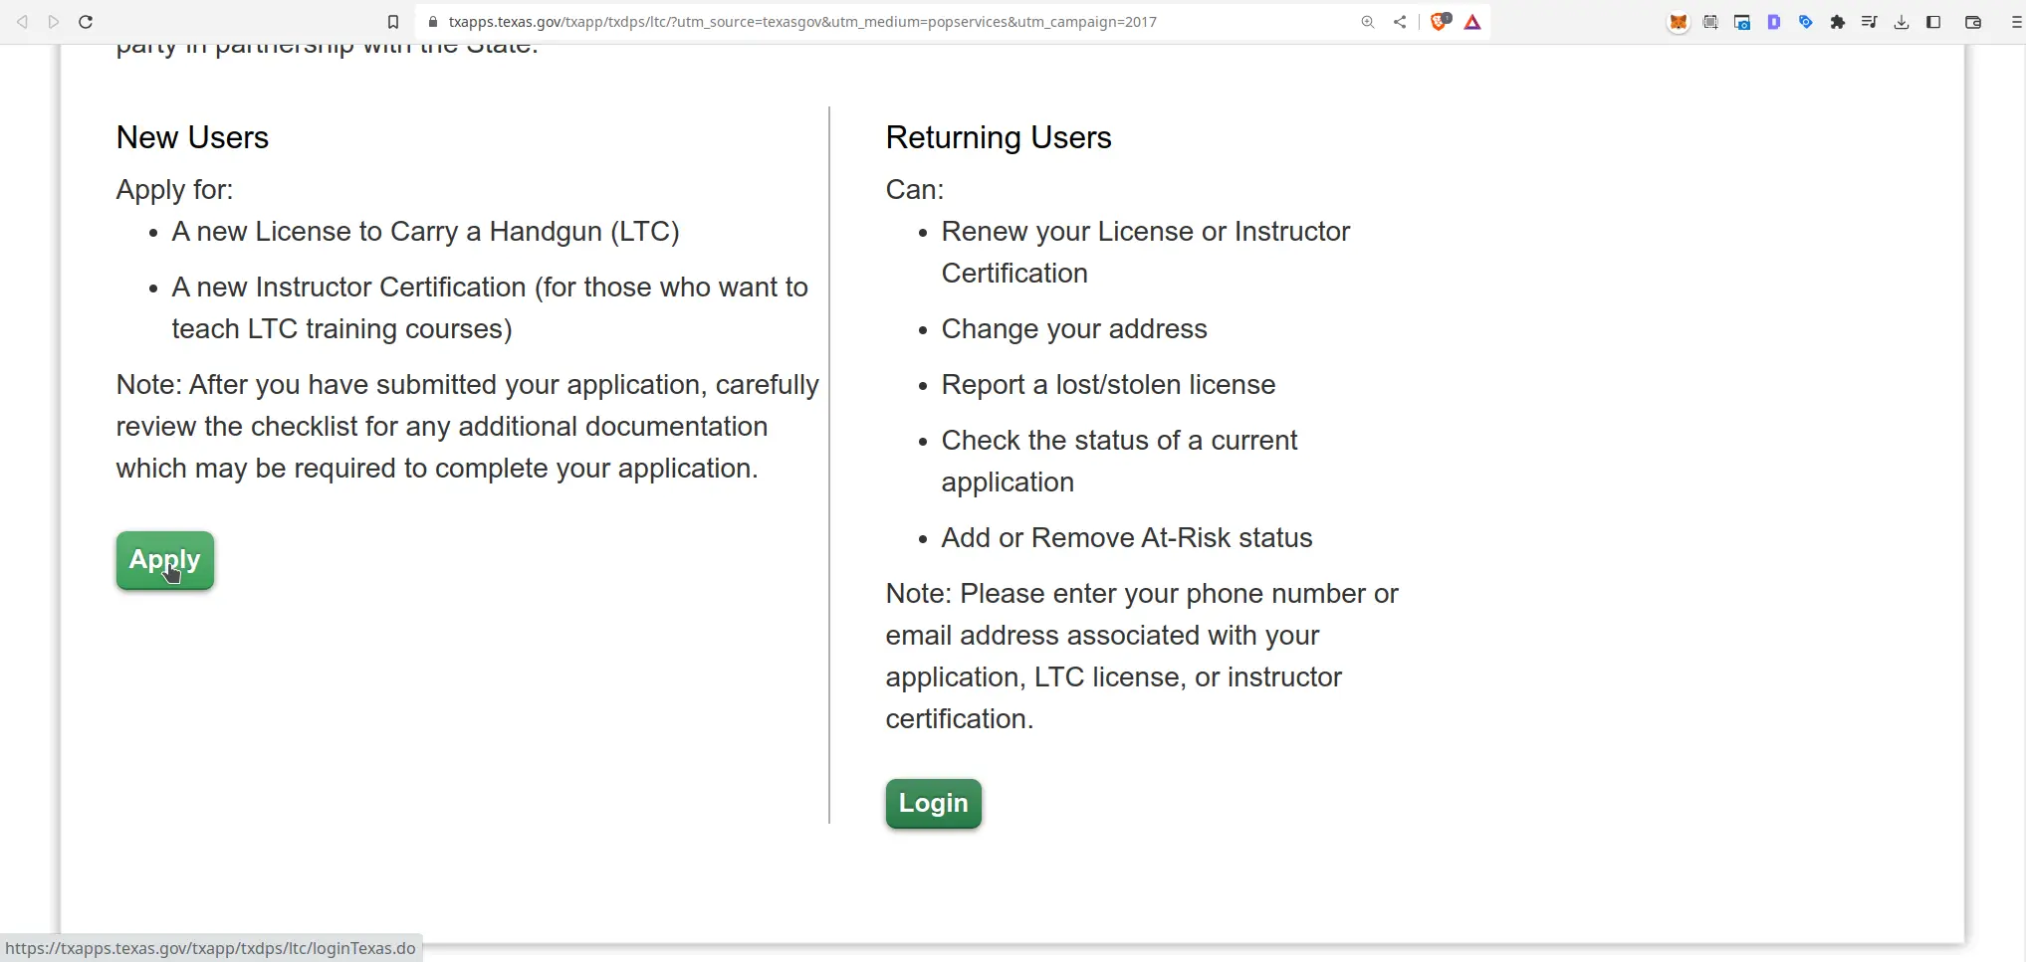The image size is (2026, 962).
Task: Open the page zoom magnifier icon
Action: [1367, 21]
